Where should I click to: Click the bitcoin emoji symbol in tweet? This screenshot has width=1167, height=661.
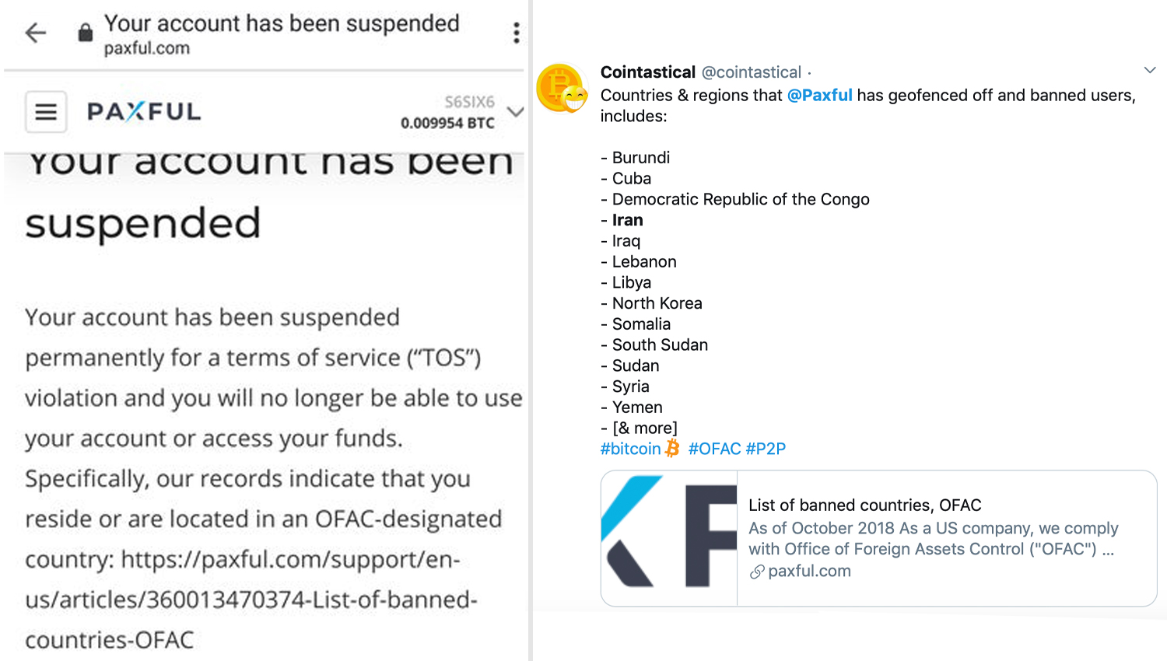coord(672,448)
